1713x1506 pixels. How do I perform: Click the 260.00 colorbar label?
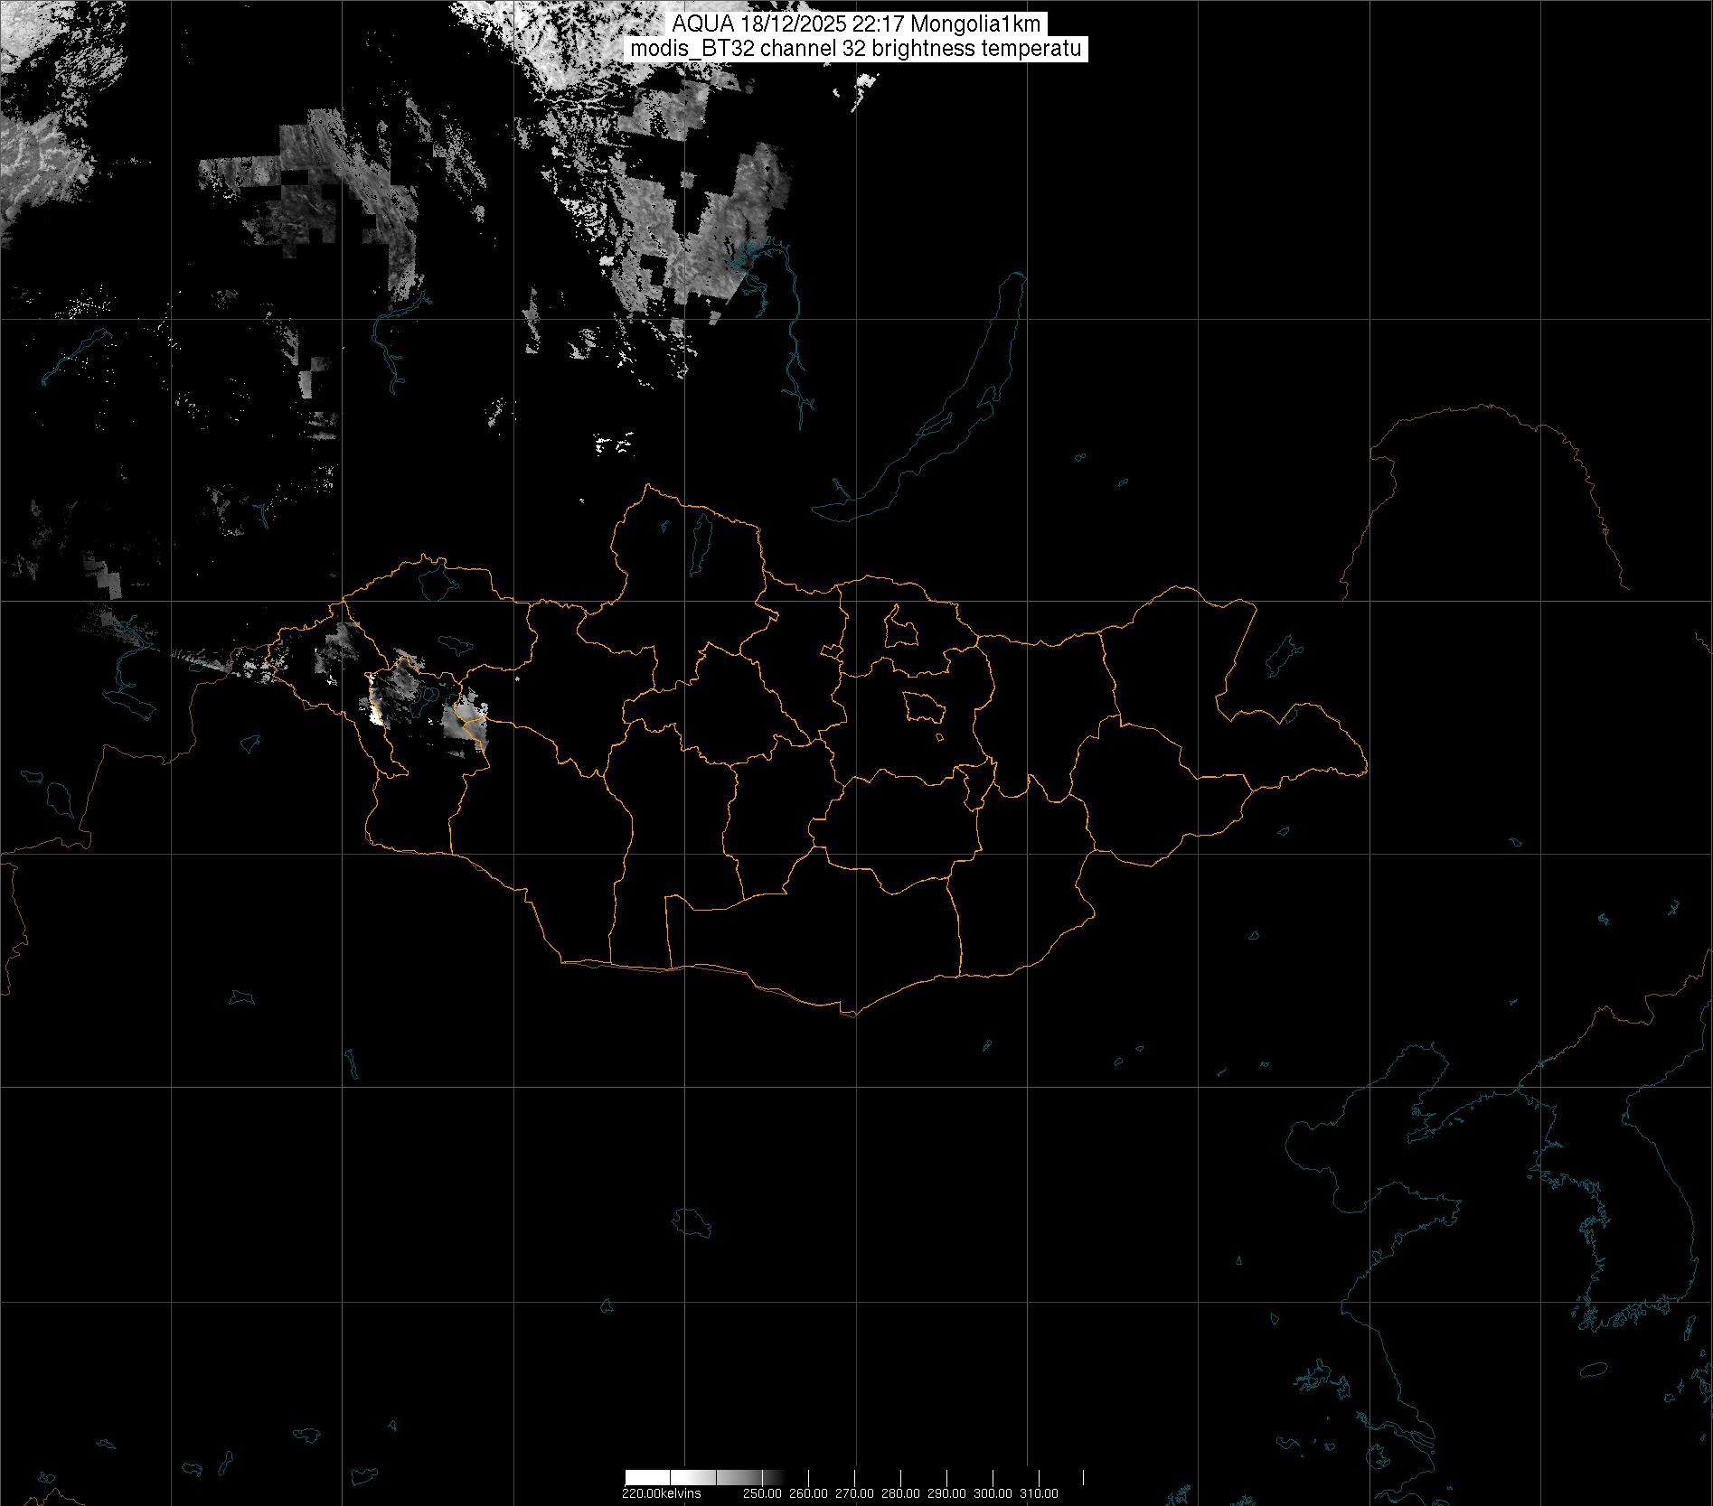coord(808,1493)
